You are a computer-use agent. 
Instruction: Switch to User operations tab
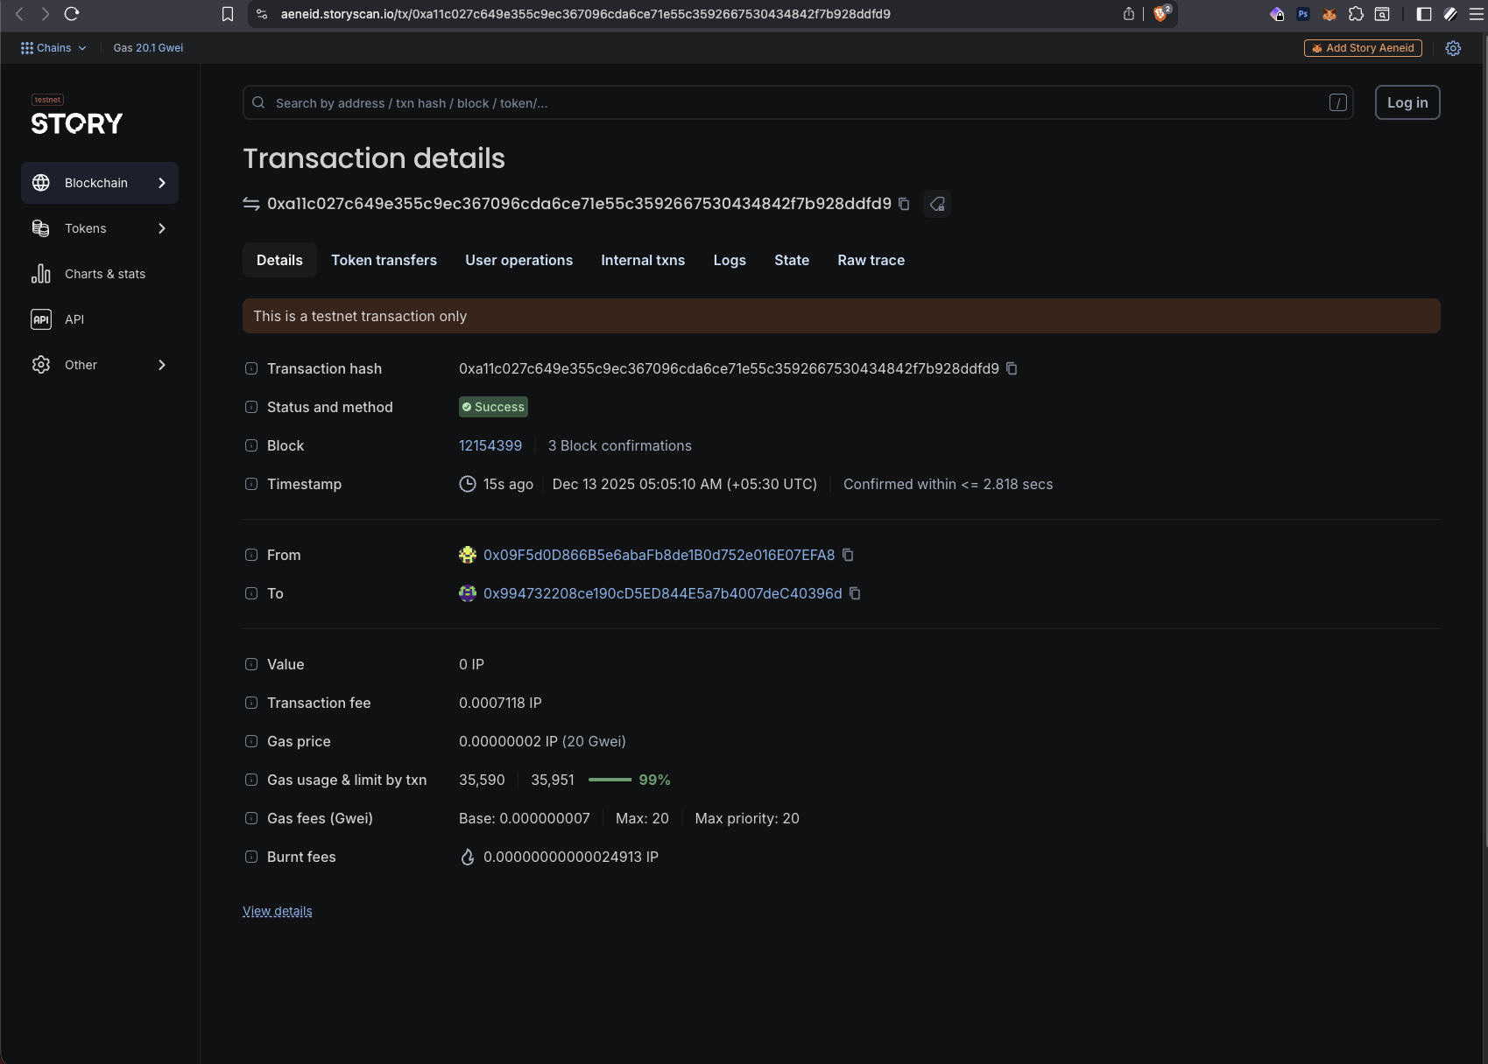tap(519, 260)
